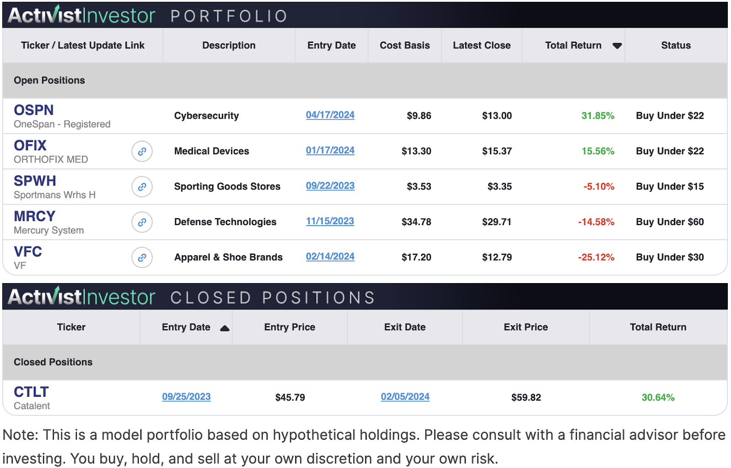
Task: Sort by Ticker header in Closed Positions table
Action: coord(71,327)
